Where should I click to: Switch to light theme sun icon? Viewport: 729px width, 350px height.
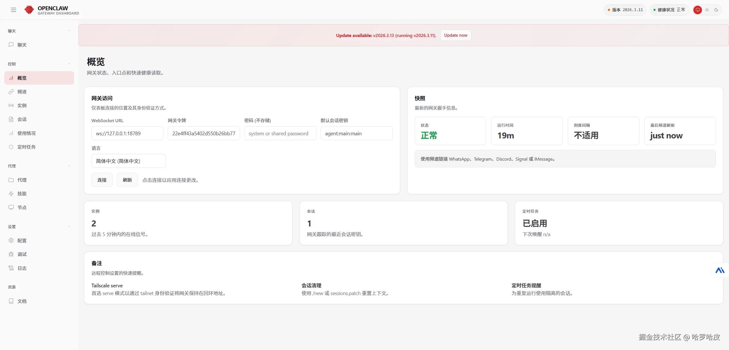click(707, 10)
